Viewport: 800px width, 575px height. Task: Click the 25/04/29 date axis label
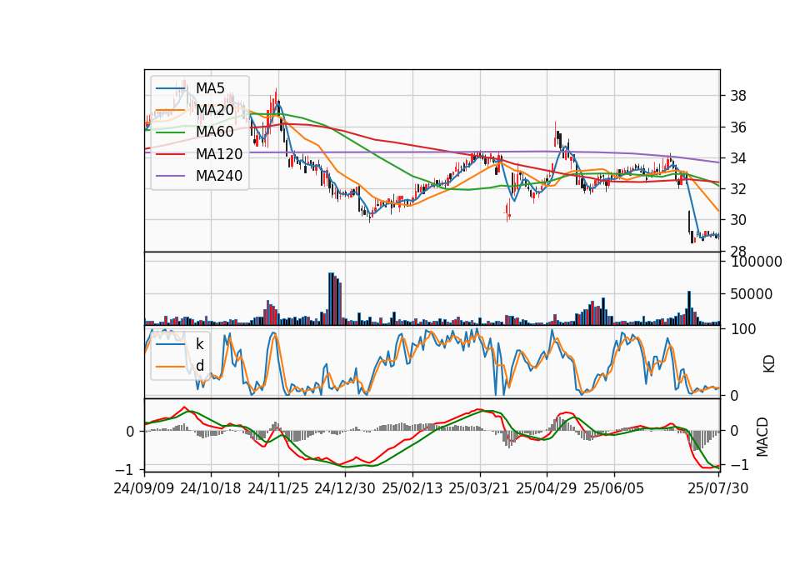pos(547,488)
